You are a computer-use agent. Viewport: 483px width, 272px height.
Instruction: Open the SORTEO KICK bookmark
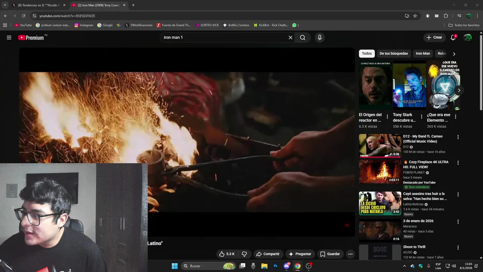tap(207, 25)
